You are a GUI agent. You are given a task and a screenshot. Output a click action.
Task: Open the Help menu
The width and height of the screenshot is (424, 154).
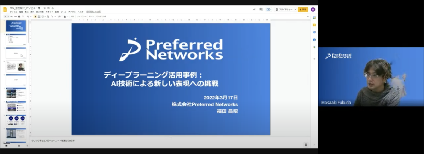[81, 12]
